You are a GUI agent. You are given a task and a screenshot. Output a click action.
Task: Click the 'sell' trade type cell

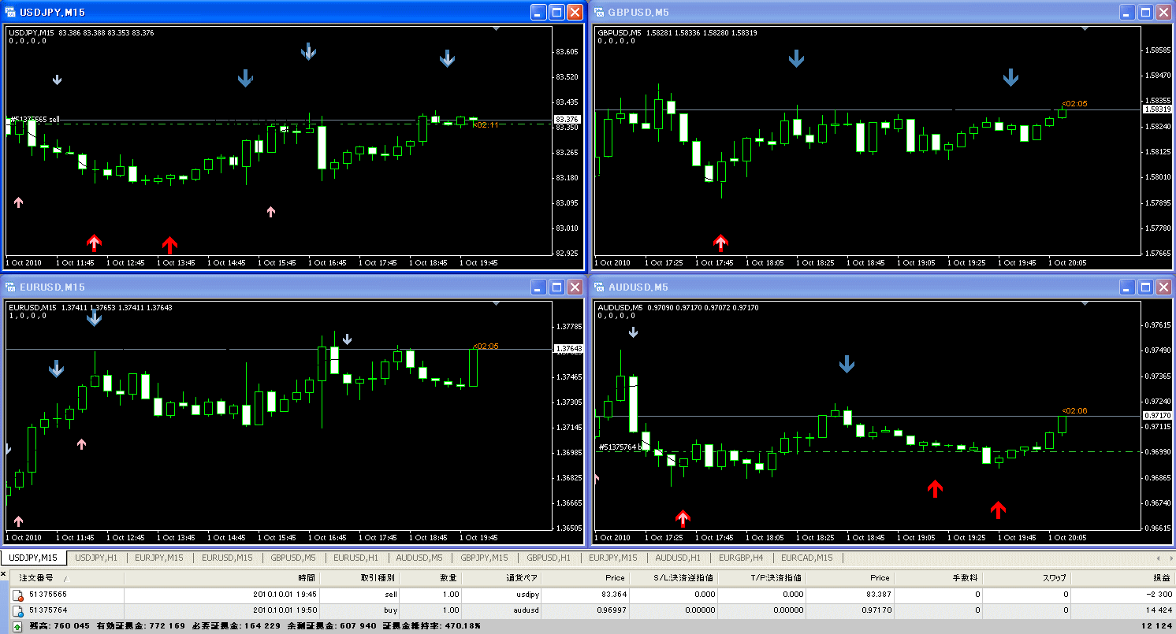[389, 595]
